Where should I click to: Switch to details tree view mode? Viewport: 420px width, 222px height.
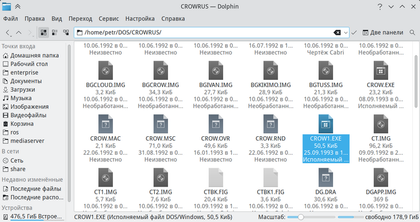coord(66,32)
